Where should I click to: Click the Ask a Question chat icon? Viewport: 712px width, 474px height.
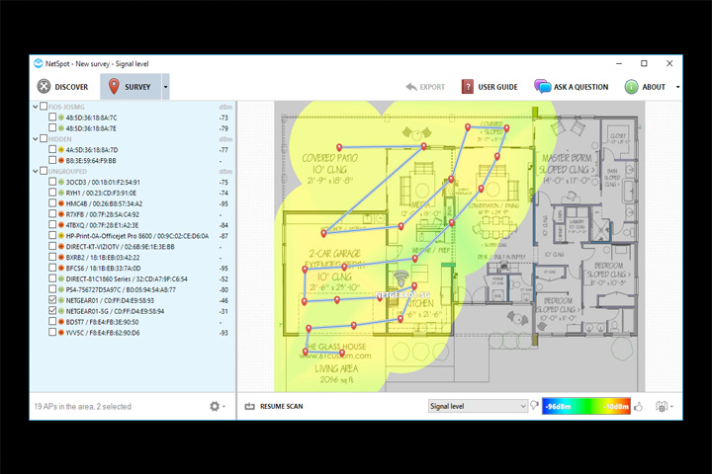pyautogui.click(x=542, y=86)
